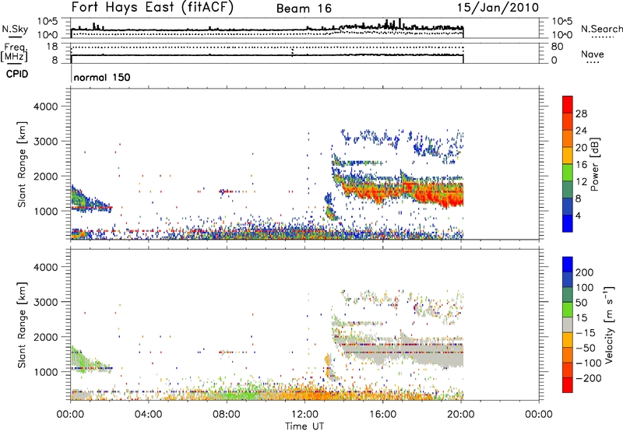The image size is (623, 431).
Task: Click the '10^5' right-side noise axis label
Action: 562,21
